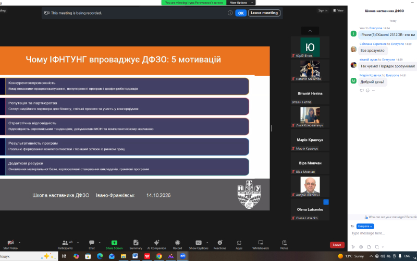Toggle Show Captions
The image size is (417, 261).
coord(199,244)
